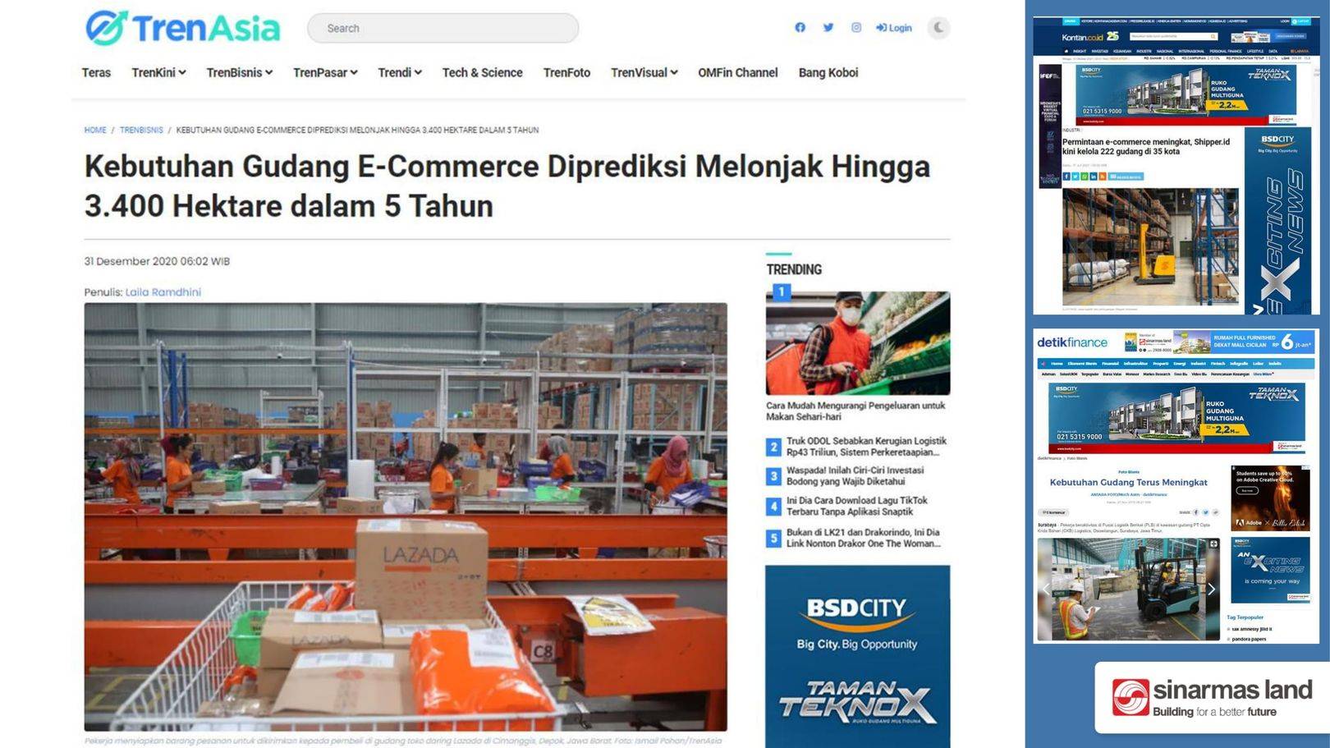Expand the TrenPasar dropdown menu
This screenshot has width=1330, height=748.
[325, 72]
